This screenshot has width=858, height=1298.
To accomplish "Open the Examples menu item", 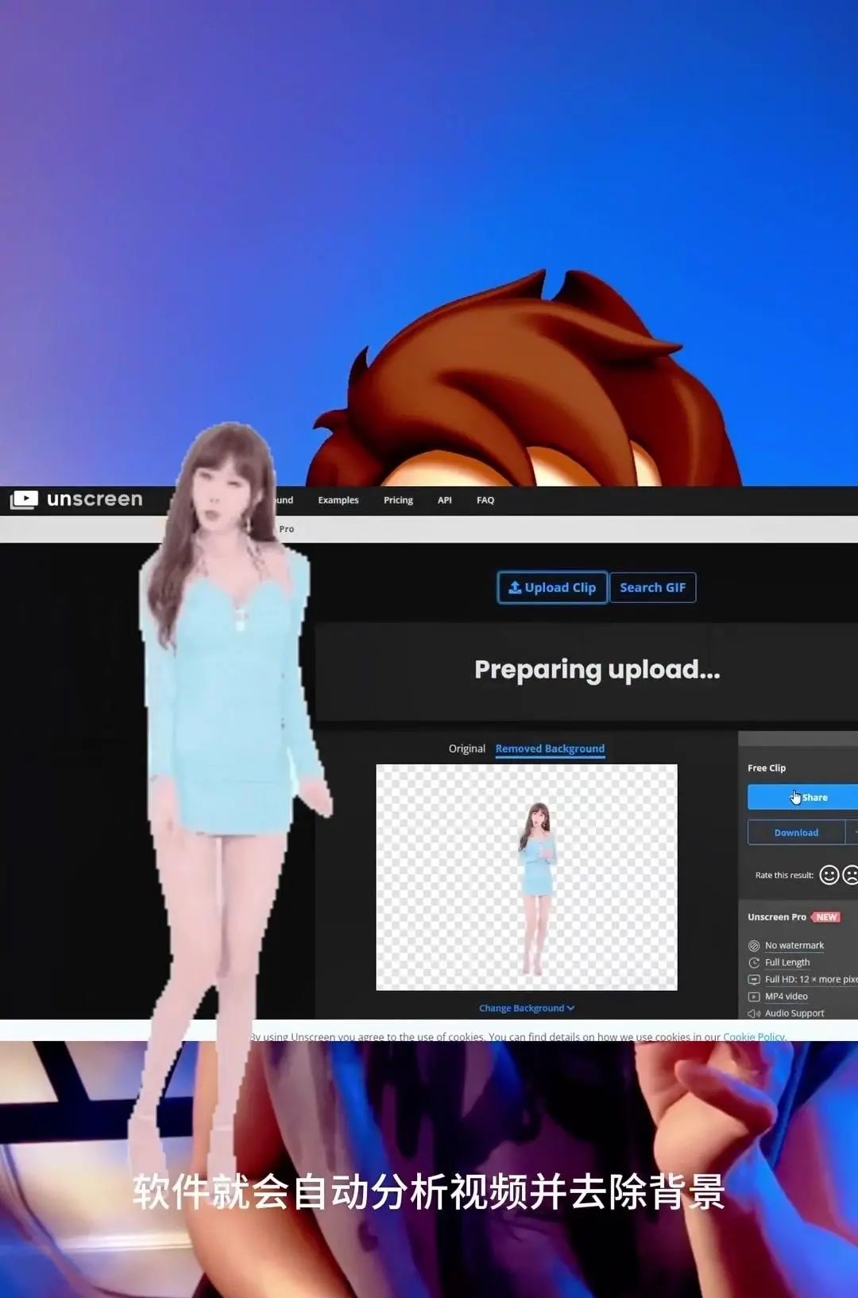I will click(x=338, y=500).
